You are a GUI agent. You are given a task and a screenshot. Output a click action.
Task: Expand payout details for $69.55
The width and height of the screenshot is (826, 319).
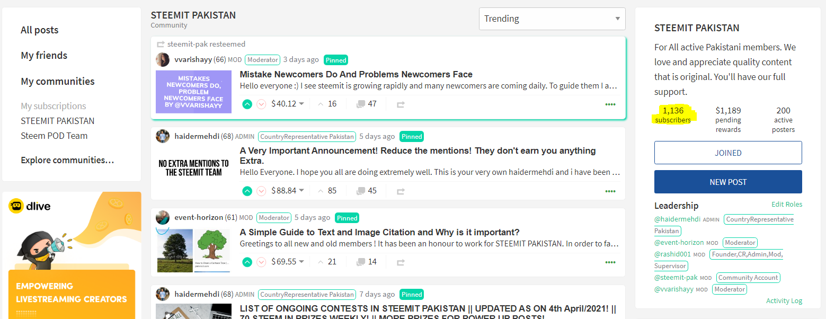click(x=288, y=262)
